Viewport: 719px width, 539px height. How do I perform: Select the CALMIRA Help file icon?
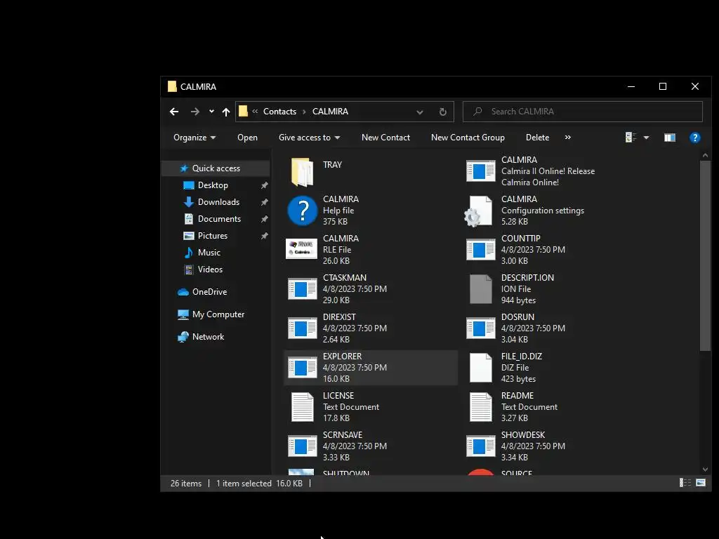(x=302, y=211)
